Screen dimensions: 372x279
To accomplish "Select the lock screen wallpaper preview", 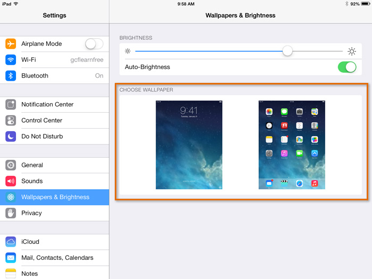I will (x=189, y=145).
